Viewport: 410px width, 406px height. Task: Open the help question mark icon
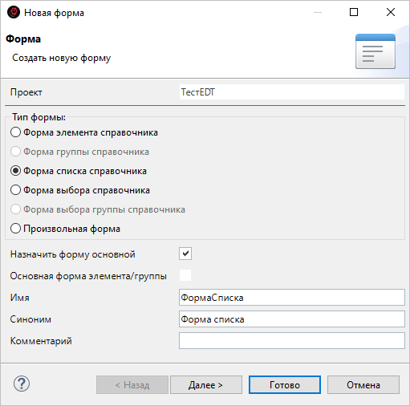click(22, 384)
